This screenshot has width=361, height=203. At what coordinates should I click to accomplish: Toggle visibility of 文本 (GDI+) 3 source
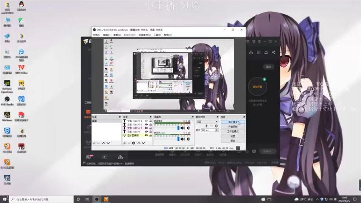pyautogui.click(x=146, y=125)
